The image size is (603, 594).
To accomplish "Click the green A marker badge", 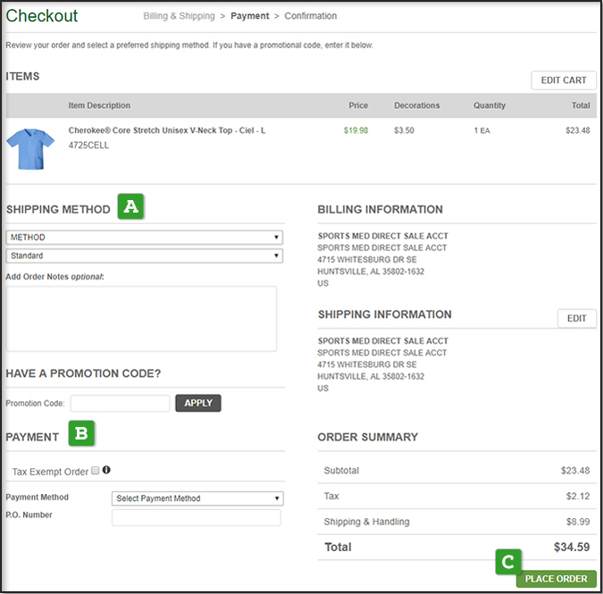I will [131, 207].
